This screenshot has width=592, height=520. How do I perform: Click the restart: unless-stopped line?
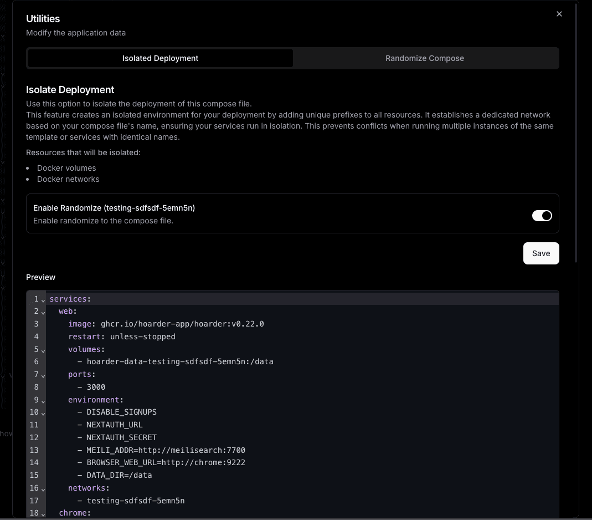coord(122,337)
